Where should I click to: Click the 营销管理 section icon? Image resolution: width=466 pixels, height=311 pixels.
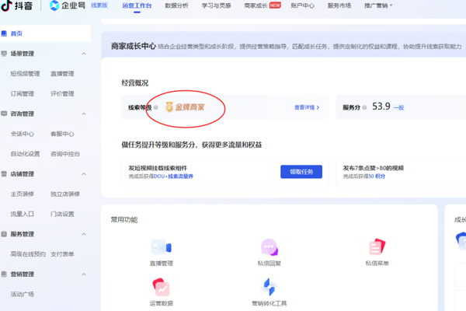coord(4,274)
